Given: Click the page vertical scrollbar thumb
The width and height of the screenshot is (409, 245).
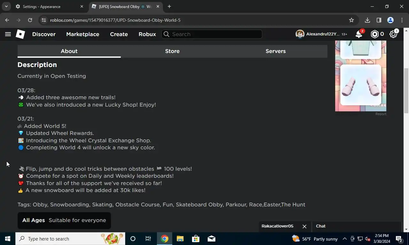Looking at the screenshot, I should pyautogui.click(x=406, y=90).
